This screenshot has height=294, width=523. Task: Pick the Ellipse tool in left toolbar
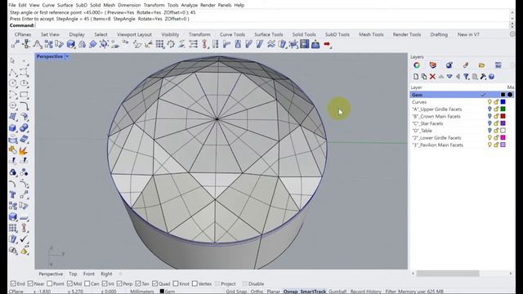click(24, 83)
